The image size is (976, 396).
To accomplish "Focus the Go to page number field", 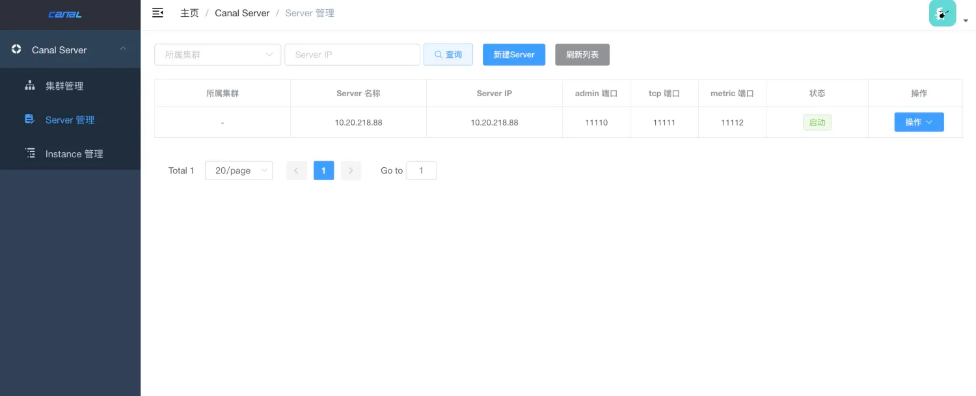I will coord(421,170).
